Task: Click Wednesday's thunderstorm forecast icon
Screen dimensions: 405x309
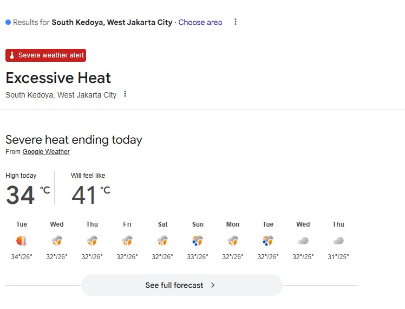Action: pyautogui.click(x=57, y=241)
